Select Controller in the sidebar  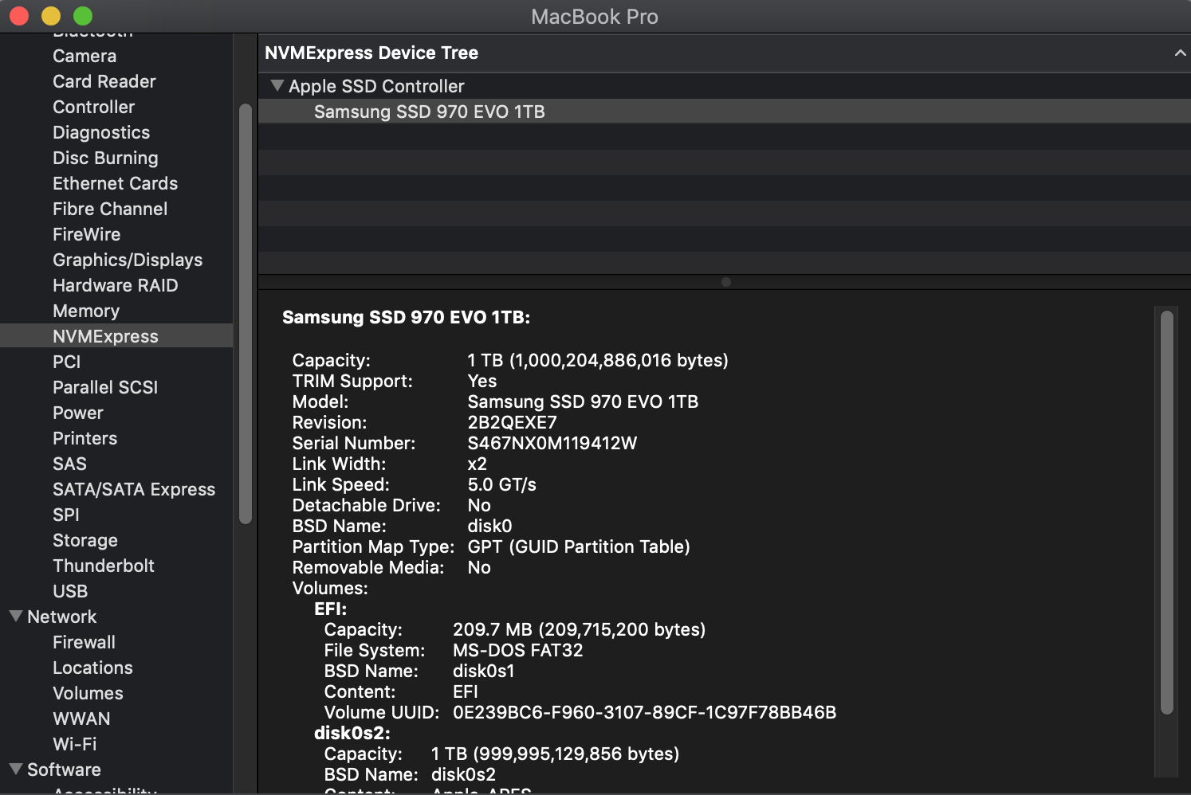point(93,107)
